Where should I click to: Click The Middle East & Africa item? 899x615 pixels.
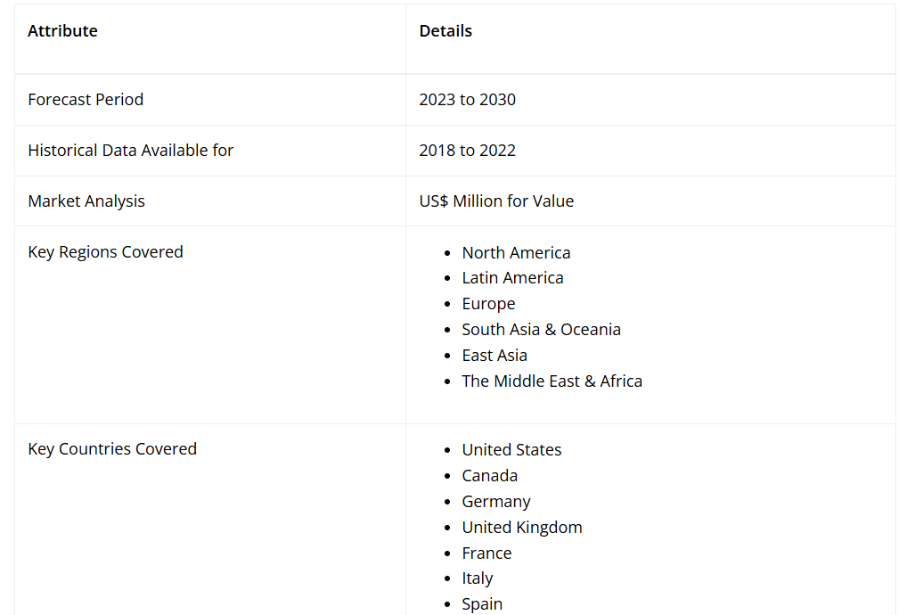(x=552, y=381)
